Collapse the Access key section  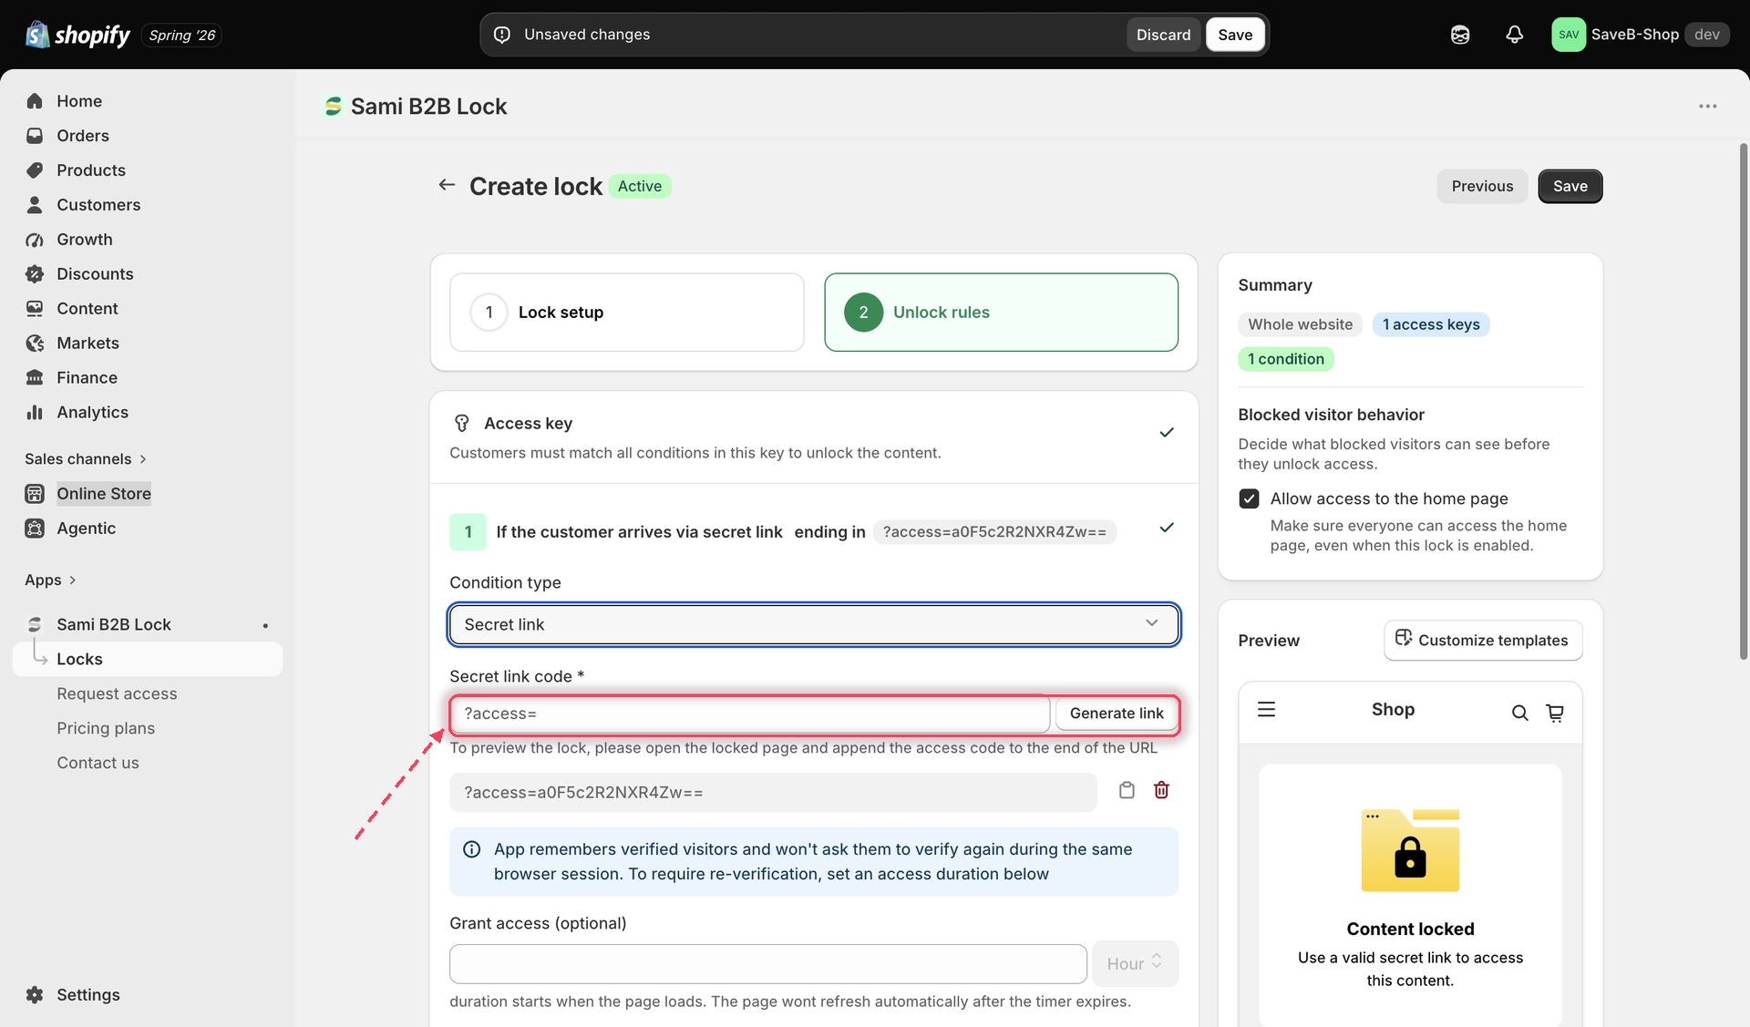(1166, 433)
